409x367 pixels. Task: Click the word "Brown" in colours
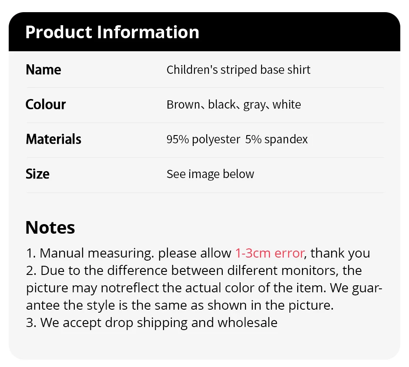coord(182,105)
